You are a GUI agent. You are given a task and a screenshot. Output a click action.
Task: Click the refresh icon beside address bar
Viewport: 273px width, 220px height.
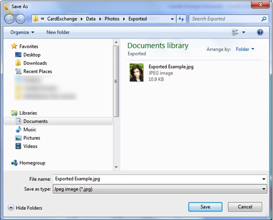click(x=181, y=19)
